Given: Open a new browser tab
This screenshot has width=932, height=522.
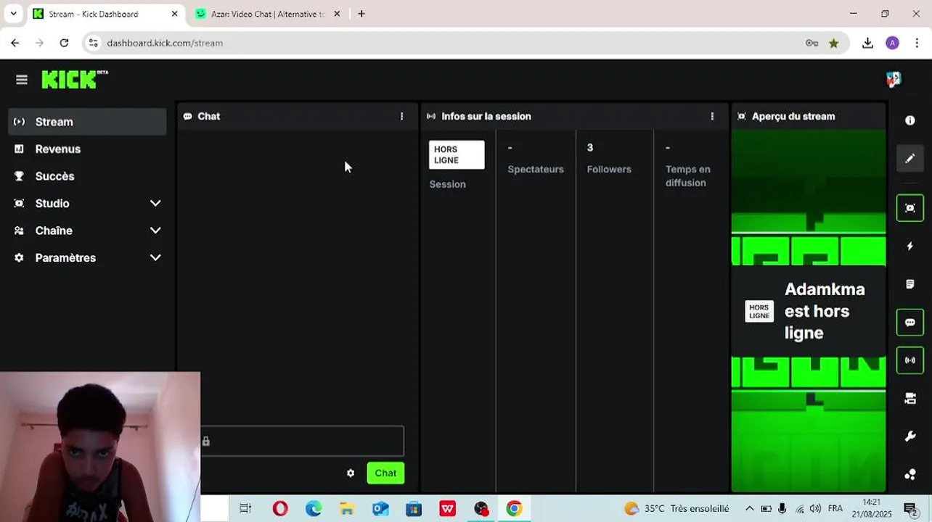Looking at the screenshot, I should 361,14.
